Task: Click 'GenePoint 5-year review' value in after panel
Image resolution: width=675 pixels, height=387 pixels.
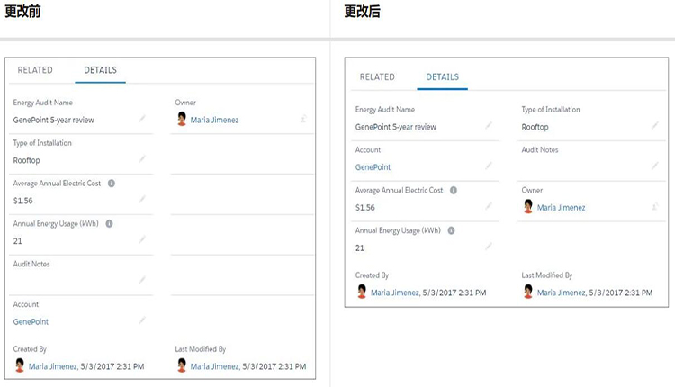Action: coord(396,127)
